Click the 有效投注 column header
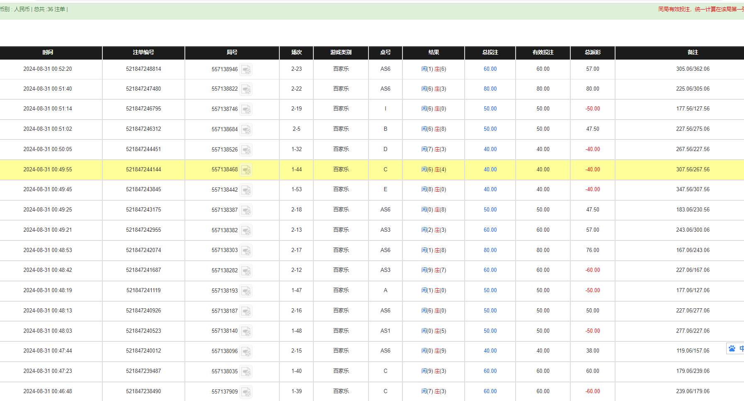This screenshot has width=744, height=401. click(x=543, y=53)
